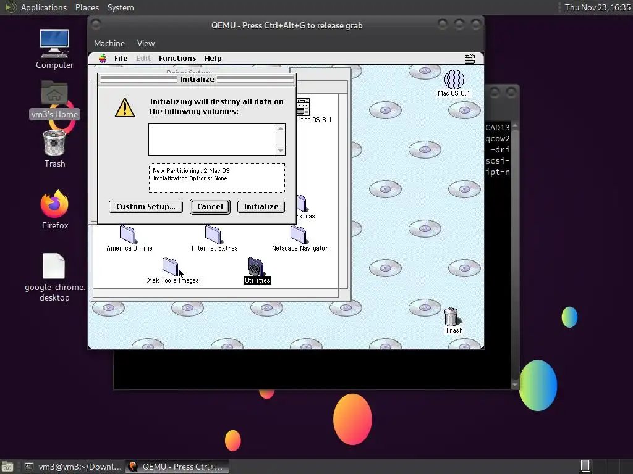Viewport: 633px width, 474px height.
Task: Click the Initialize button in the dialog
Action: pyautogui.click(x=261, y=207)
